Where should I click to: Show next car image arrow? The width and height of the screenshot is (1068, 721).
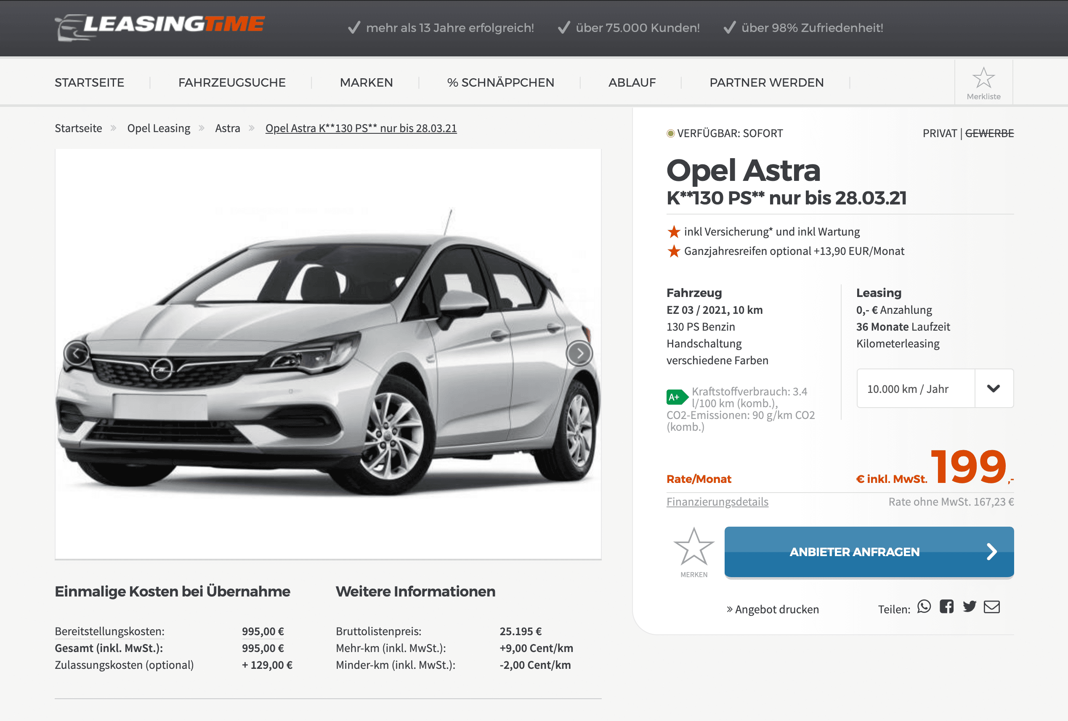coord(579,353)
